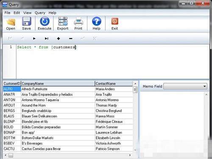Viewport: 212px width, 159px height.
Task: Click Bottom-Dollar Markets cell
Action: pyautogui.click(x=58, y=138)
